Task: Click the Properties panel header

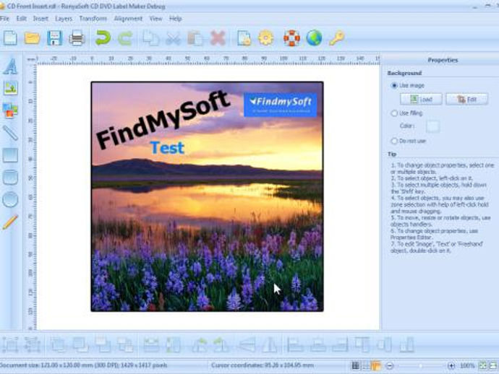Action: click(x=443, y=60)
